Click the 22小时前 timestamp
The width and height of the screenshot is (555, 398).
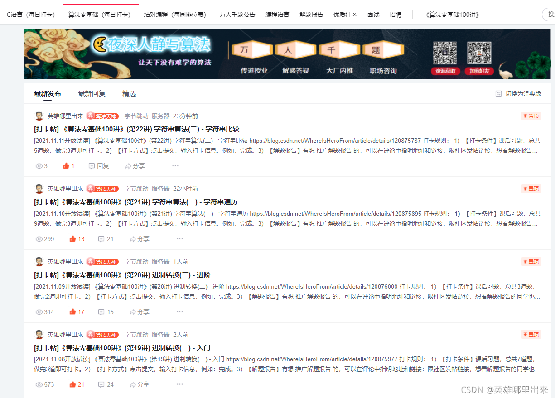(185, 189)
